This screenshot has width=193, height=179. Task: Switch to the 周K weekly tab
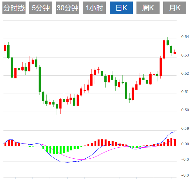point(148,8)
